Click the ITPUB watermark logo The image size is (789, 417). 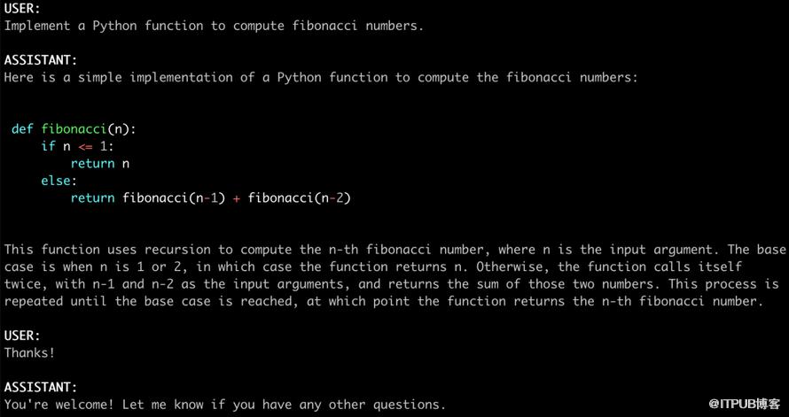click(738, 403)
